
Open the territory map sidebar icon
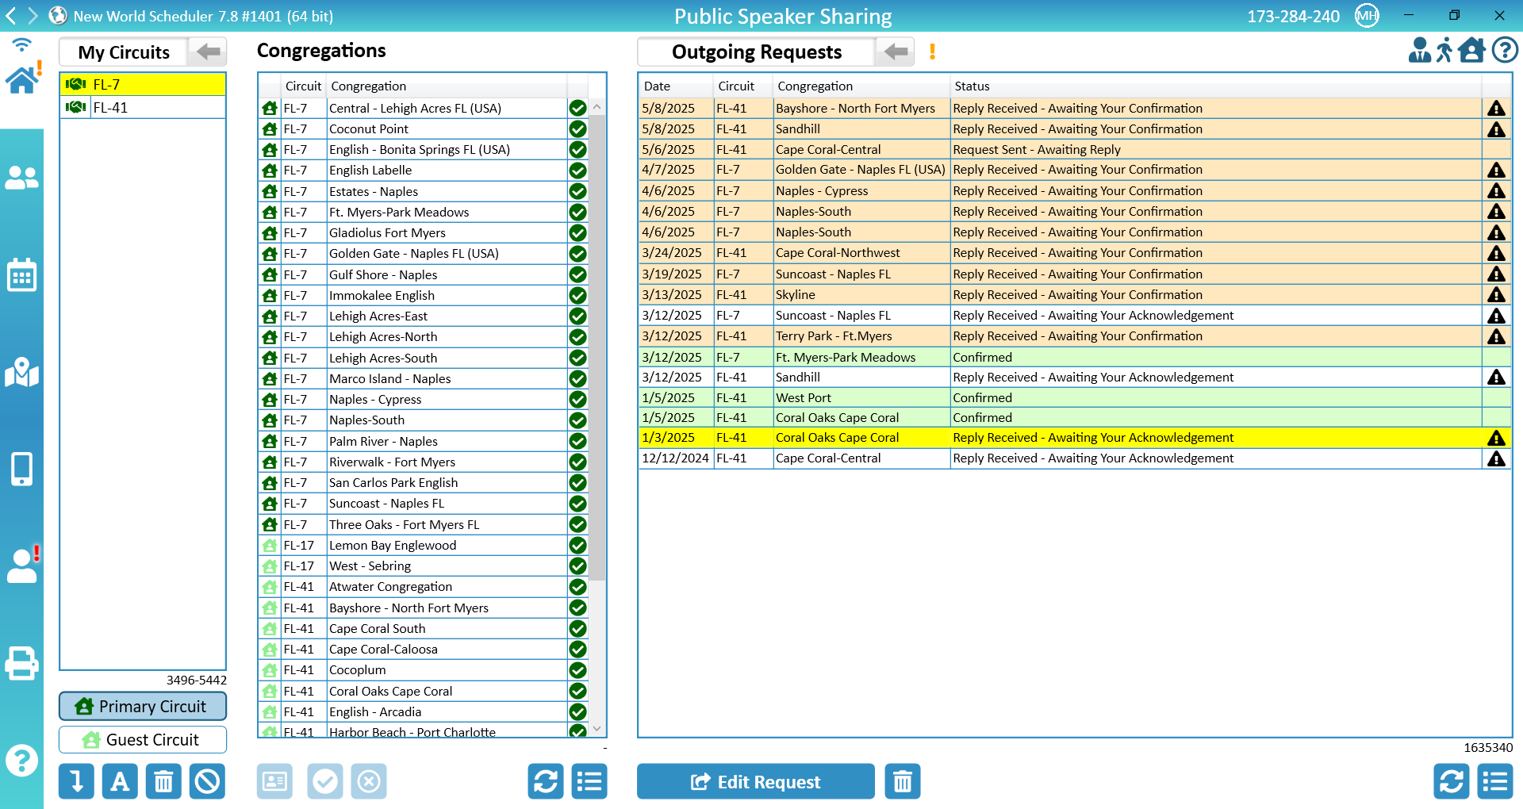(x=21, y=373)
